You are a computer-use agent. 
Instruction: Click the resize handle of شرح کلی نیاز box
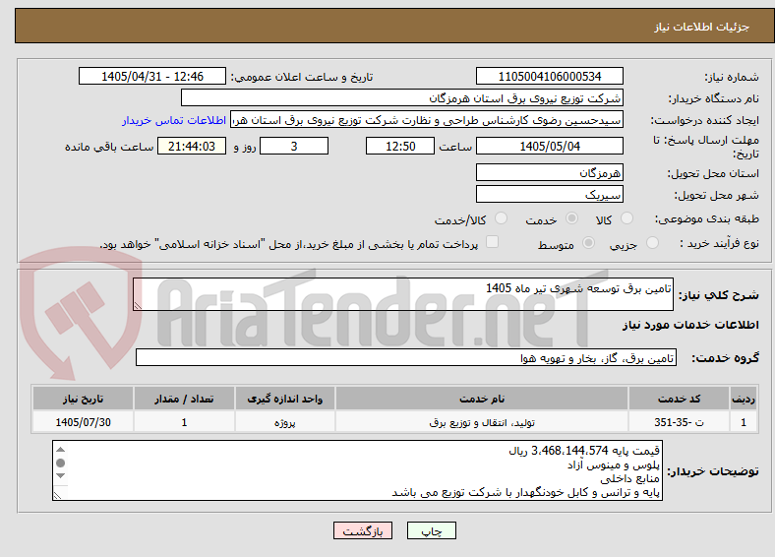point(138,306)
